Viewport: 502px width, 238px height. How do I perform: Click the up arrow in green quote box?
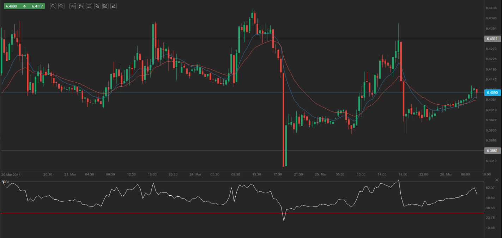point(24,6)
